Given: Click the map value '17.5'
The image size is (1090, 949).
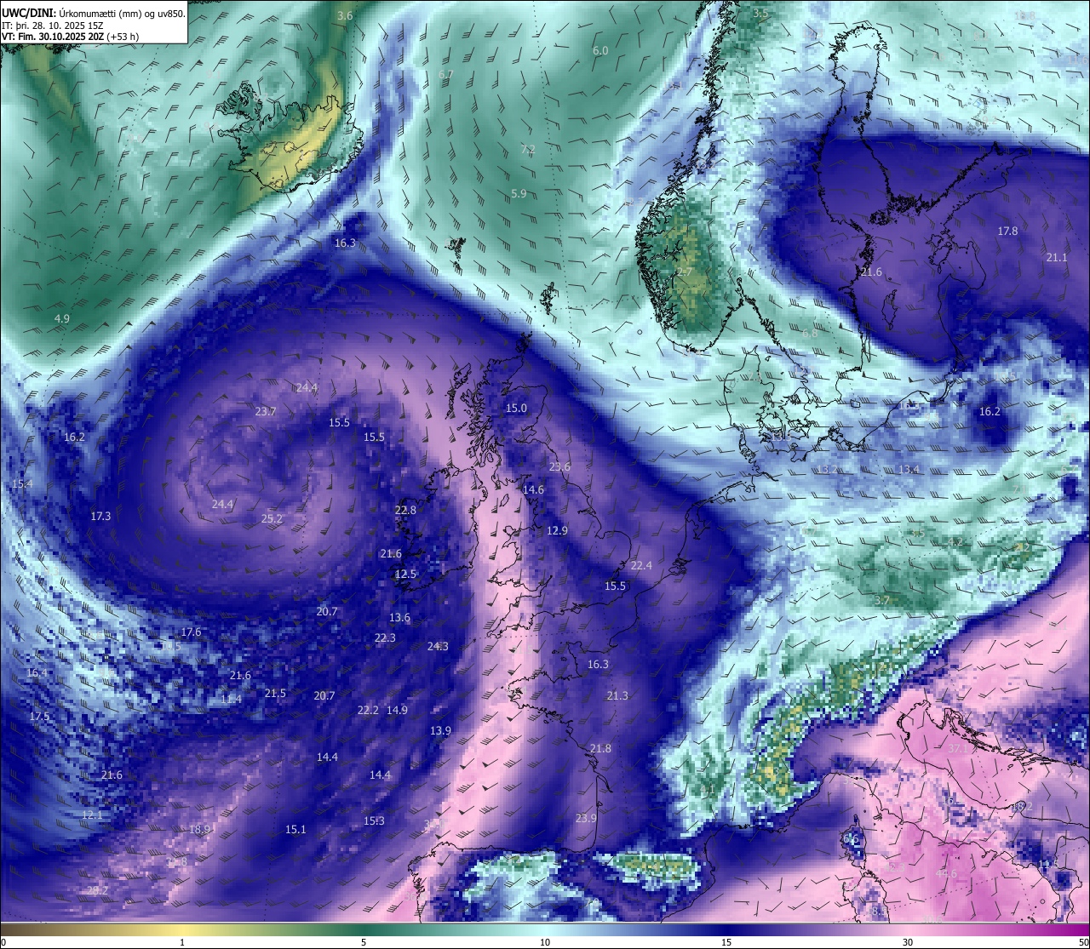Looking at the screenshot, I should click(39, 717).
